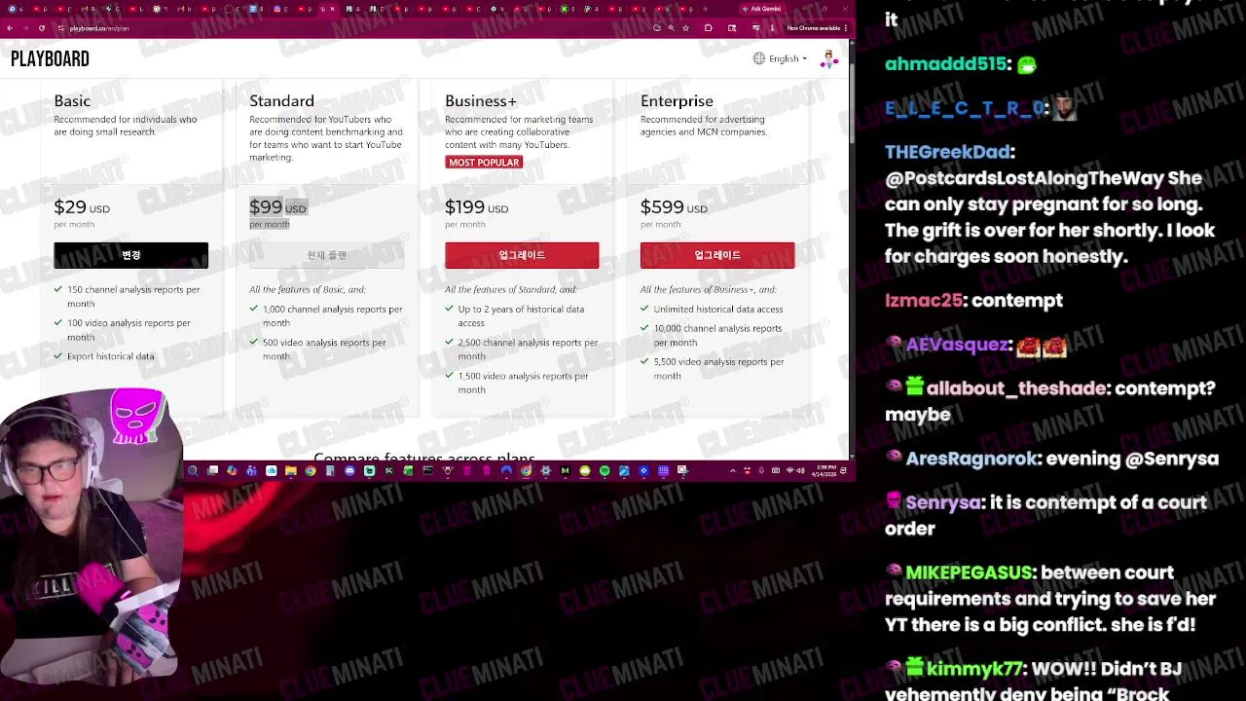
Task: Click the $599 USD price
Action: (672, 207)
